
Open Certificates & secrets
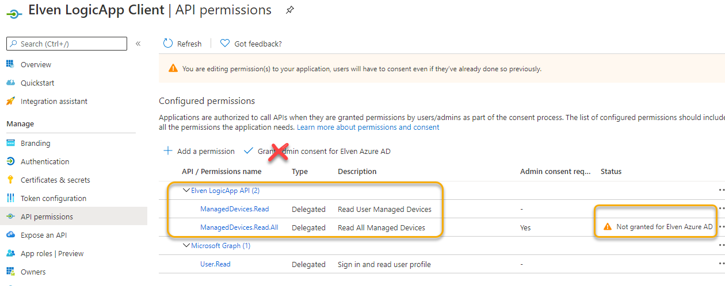click(55, 180)
